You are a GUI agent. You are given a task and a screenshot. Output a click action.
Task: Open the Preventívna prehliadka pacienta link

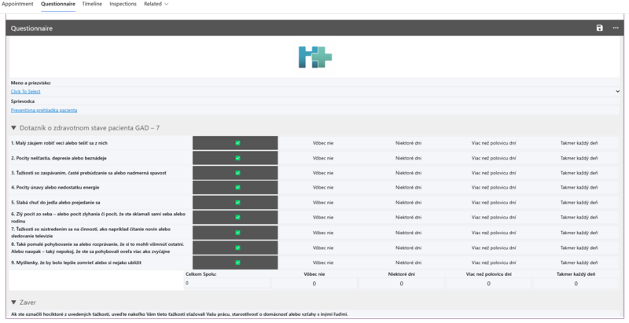coord(44,110)
